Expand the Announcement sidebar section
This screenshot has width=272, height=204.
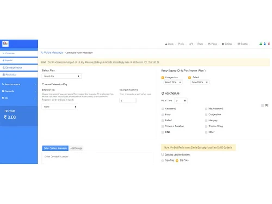click(18, 84)
